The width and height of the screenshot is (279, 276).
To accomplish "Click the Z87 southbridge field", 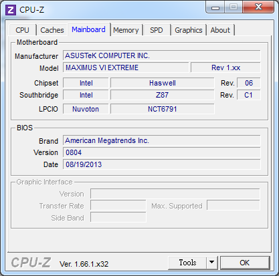I will pos(163,95).
